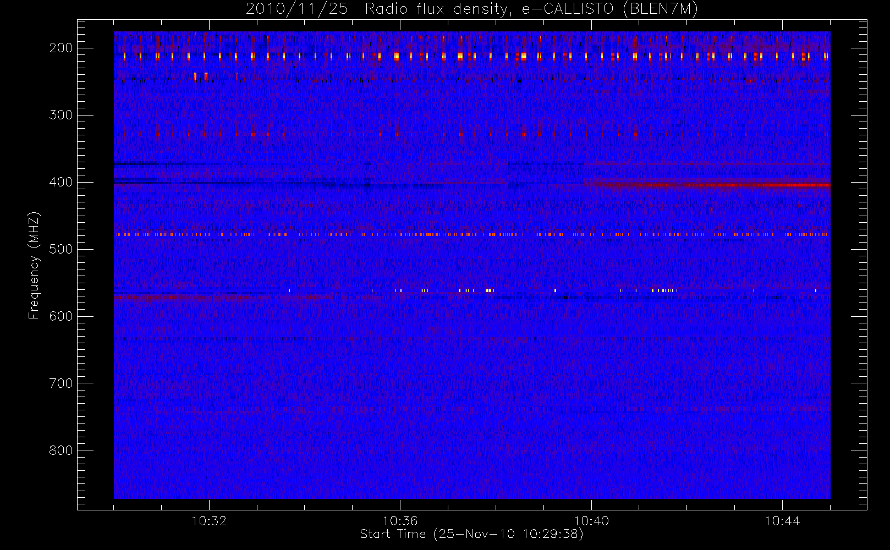Select the 300 frequency tick label

click(61, 115)
